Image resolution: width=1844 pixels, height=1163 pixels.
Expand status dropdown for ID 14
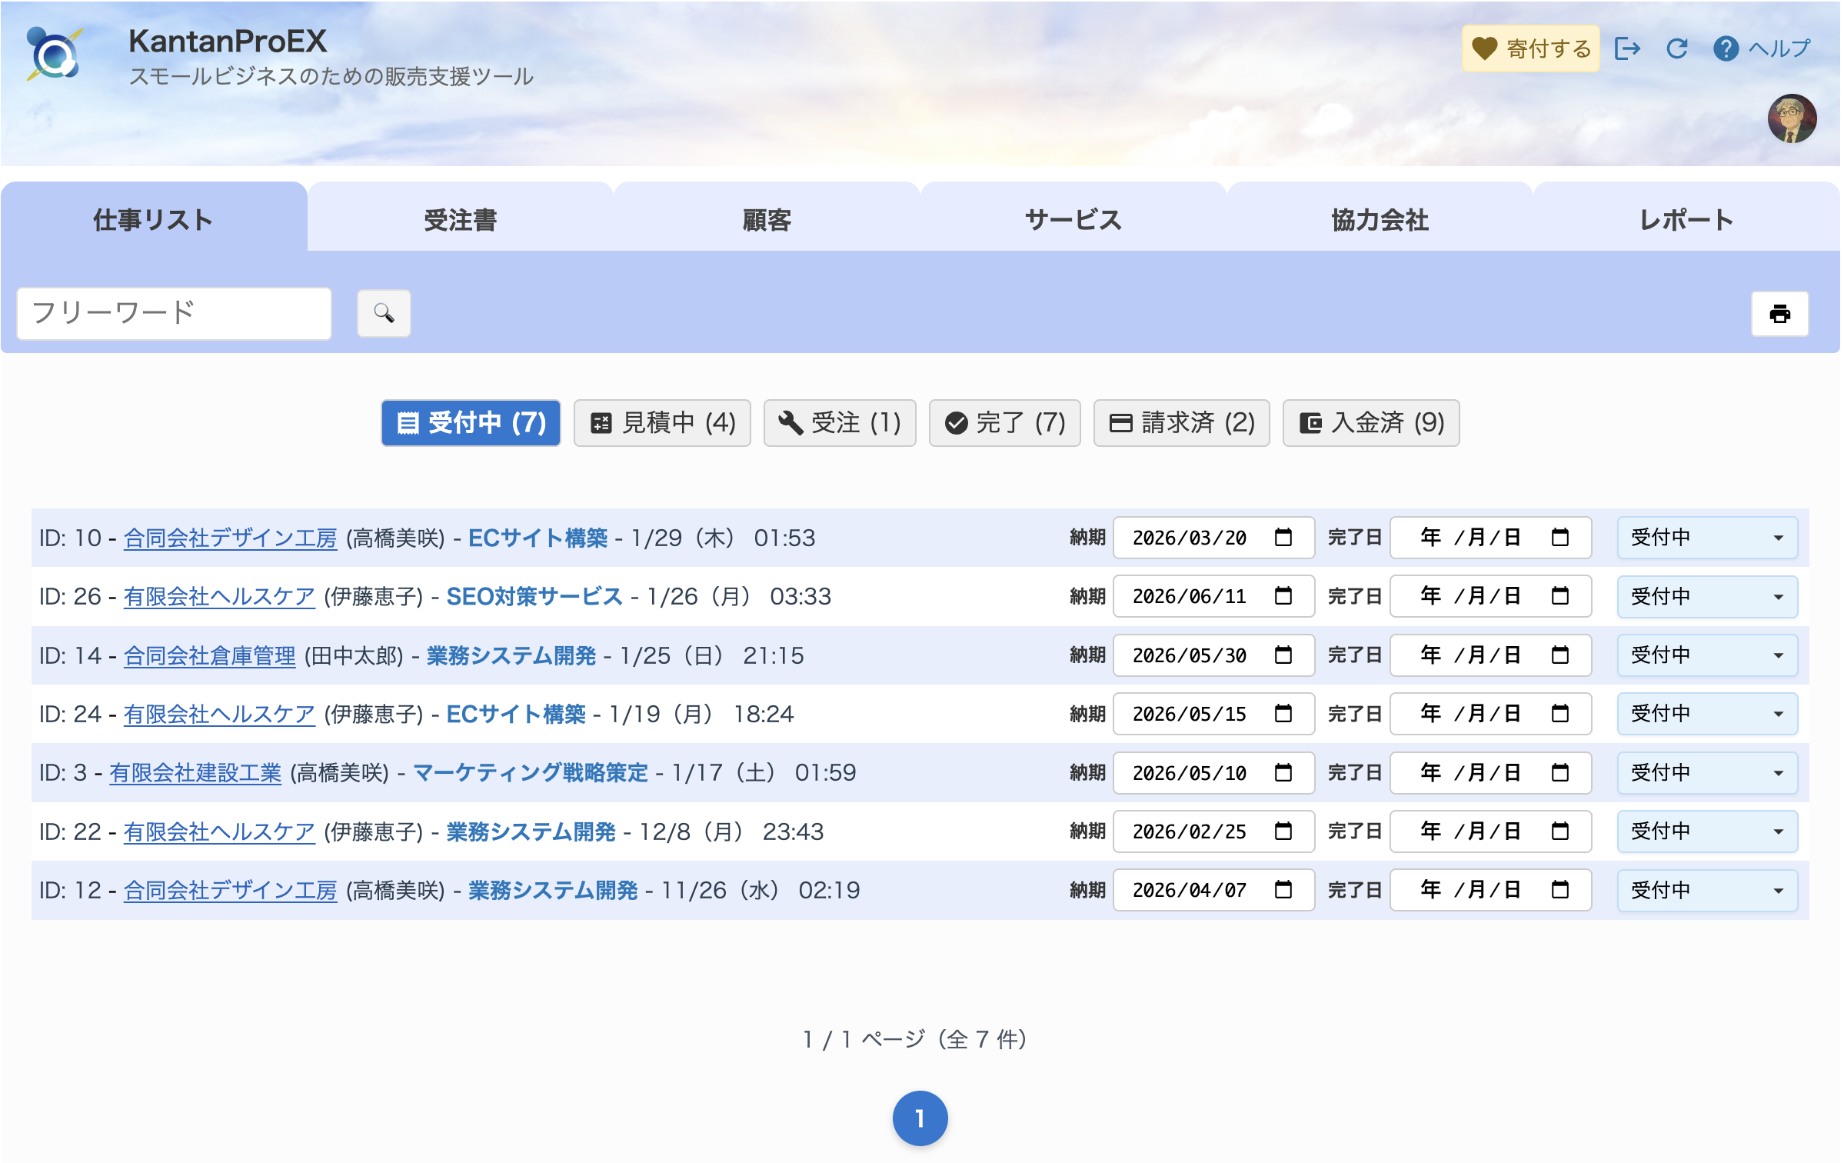pyautogui.click(x=1706, y=655)
